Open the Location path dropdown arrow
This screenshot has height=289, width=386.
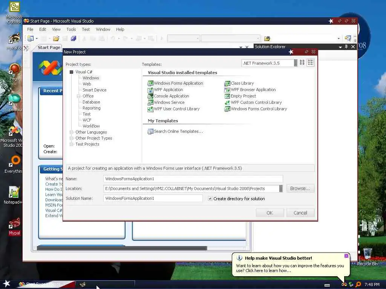[281, 189]
